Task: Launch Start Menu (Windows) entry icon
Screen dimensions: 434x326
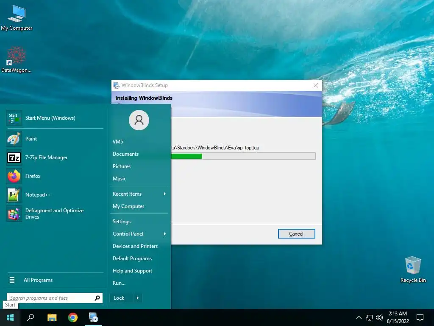Action: (14, 118)
